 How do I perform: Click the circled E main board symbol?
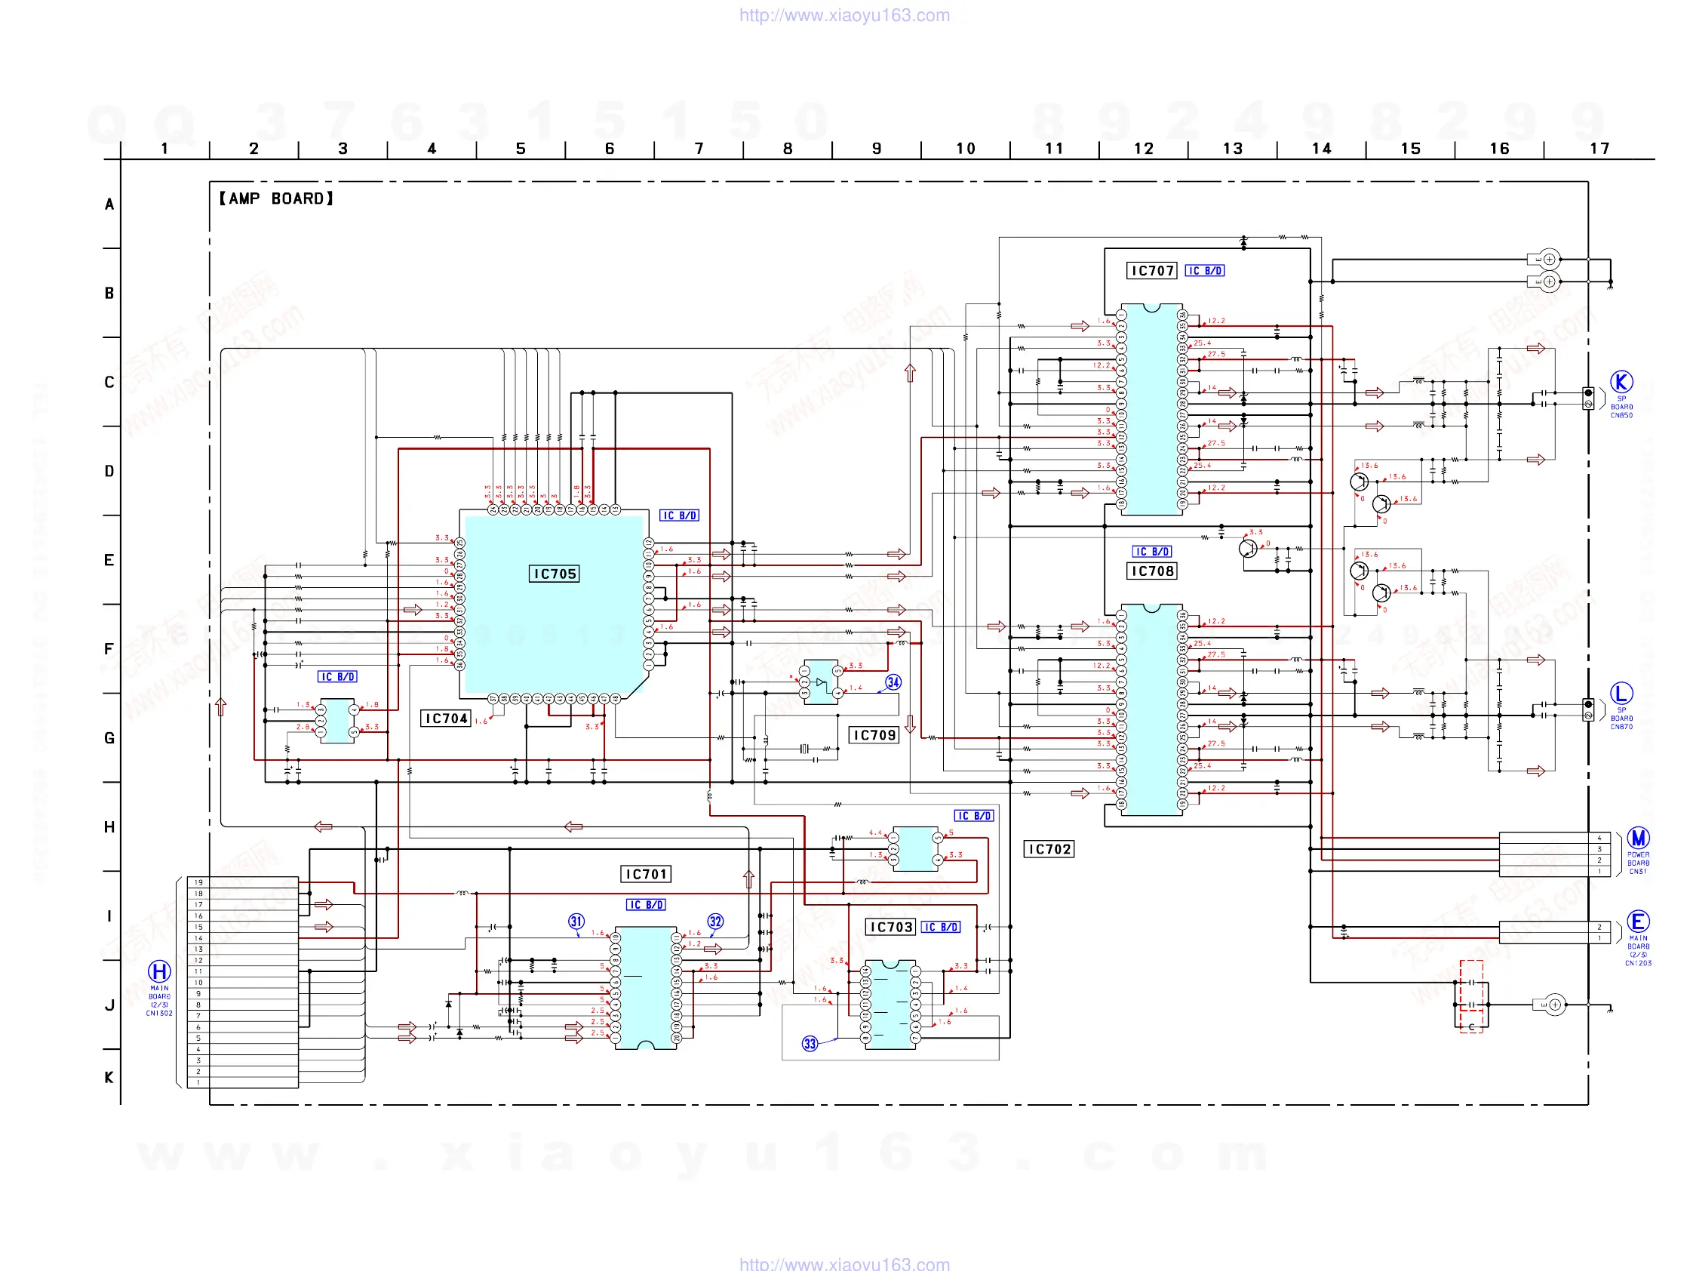(x=1637, y=921)
